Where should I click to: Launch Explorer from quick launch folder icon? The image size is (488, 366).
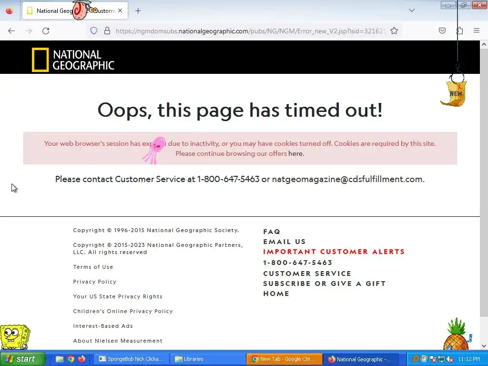tap(60, 359)
